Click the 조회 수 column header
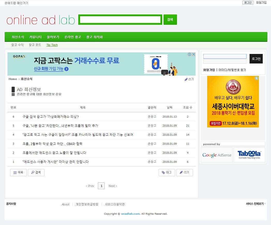This screenshot has height=225, width=271. 188,107
